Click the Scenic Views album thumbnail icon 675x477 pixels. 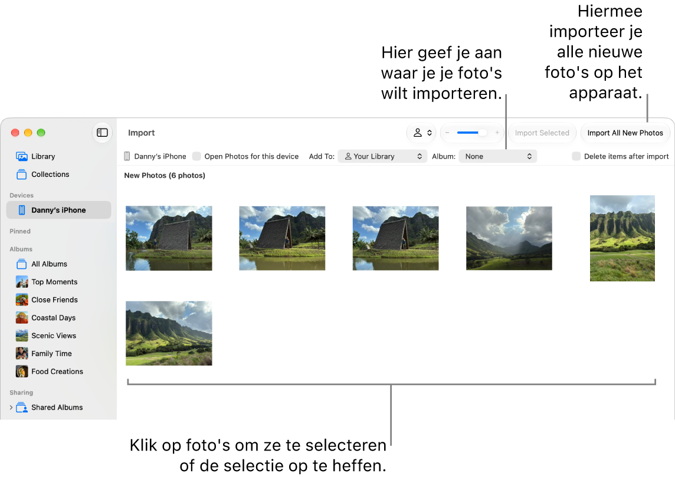click(21, 335)
